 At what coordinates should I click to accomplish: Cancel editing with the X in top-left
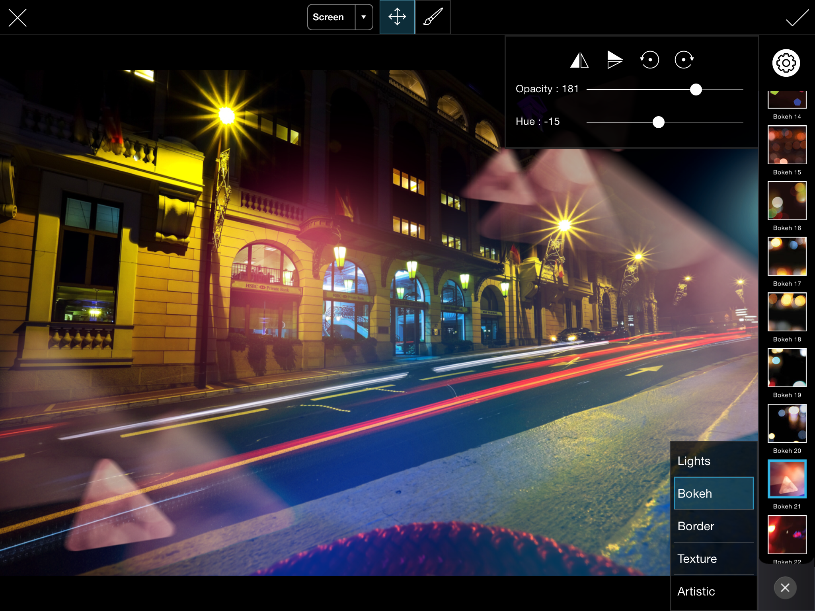pyautogui.click(x=18, y=18)
